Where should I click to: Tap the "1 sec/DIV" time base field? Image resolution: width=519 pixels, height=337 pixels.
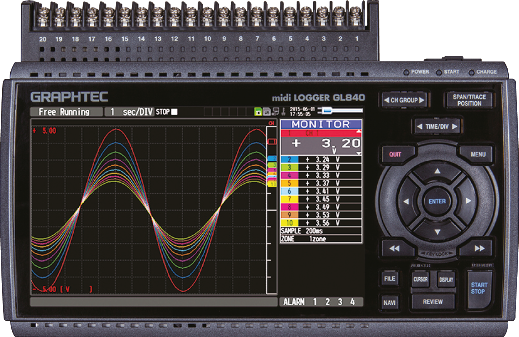(129, 112)
